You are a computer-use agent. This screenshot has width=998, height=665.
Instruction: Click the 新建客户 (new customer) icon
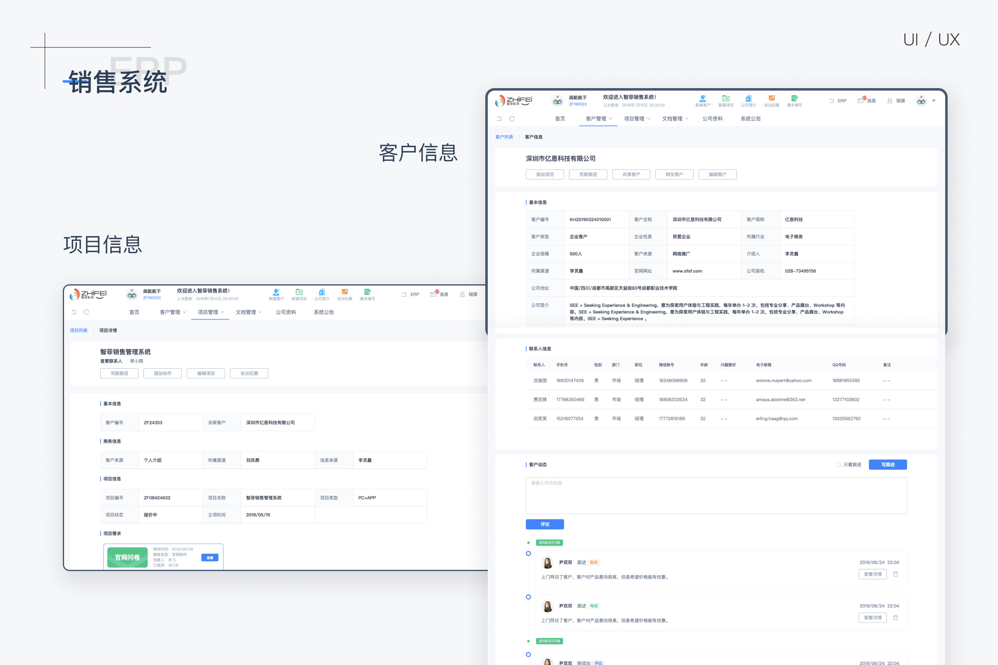pyautogui.click(x=704, y=99)
